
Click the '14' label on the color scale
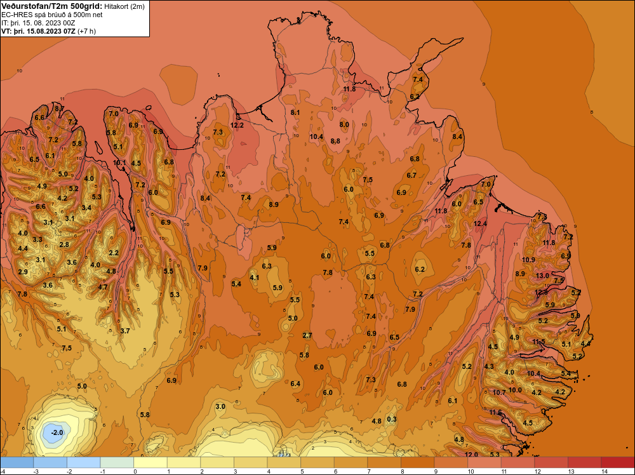click(605, 471)
